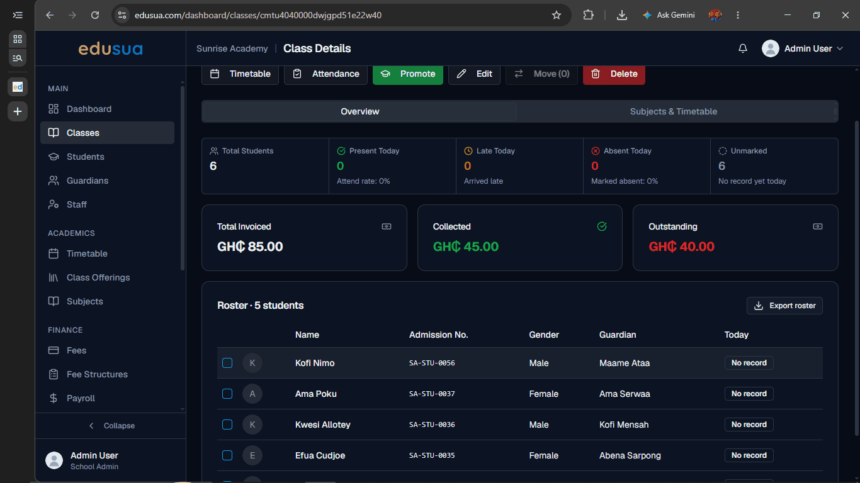Click the Edit button
The width and height of the screenshot is (860, 483).
(474, 74)
